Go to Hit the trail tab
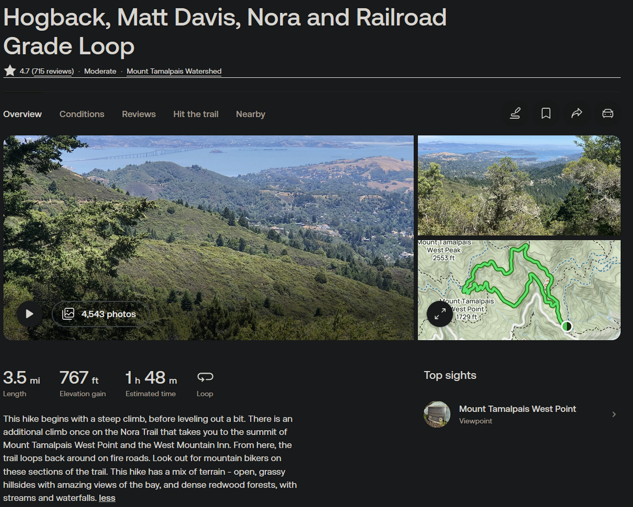Viewport: 633px width, 507px height. click(196, 114)
